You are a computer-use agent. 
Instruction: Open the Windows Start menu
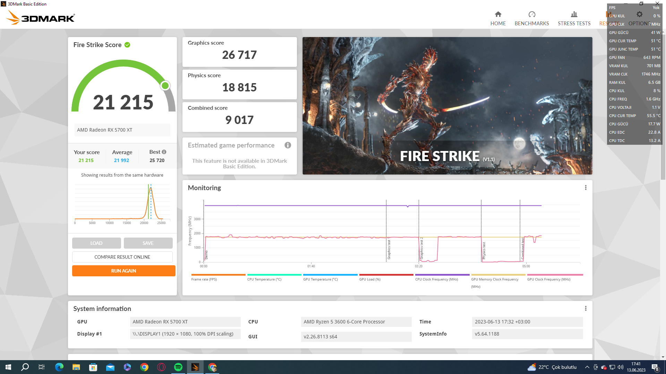[8, 367]
